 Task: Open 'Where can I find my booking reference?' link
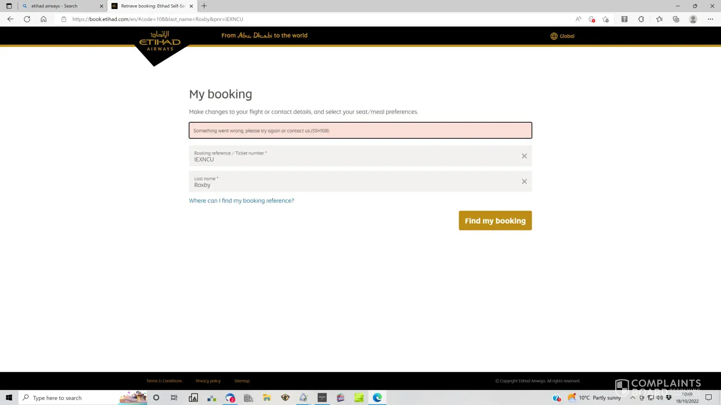tap(241, 201)
